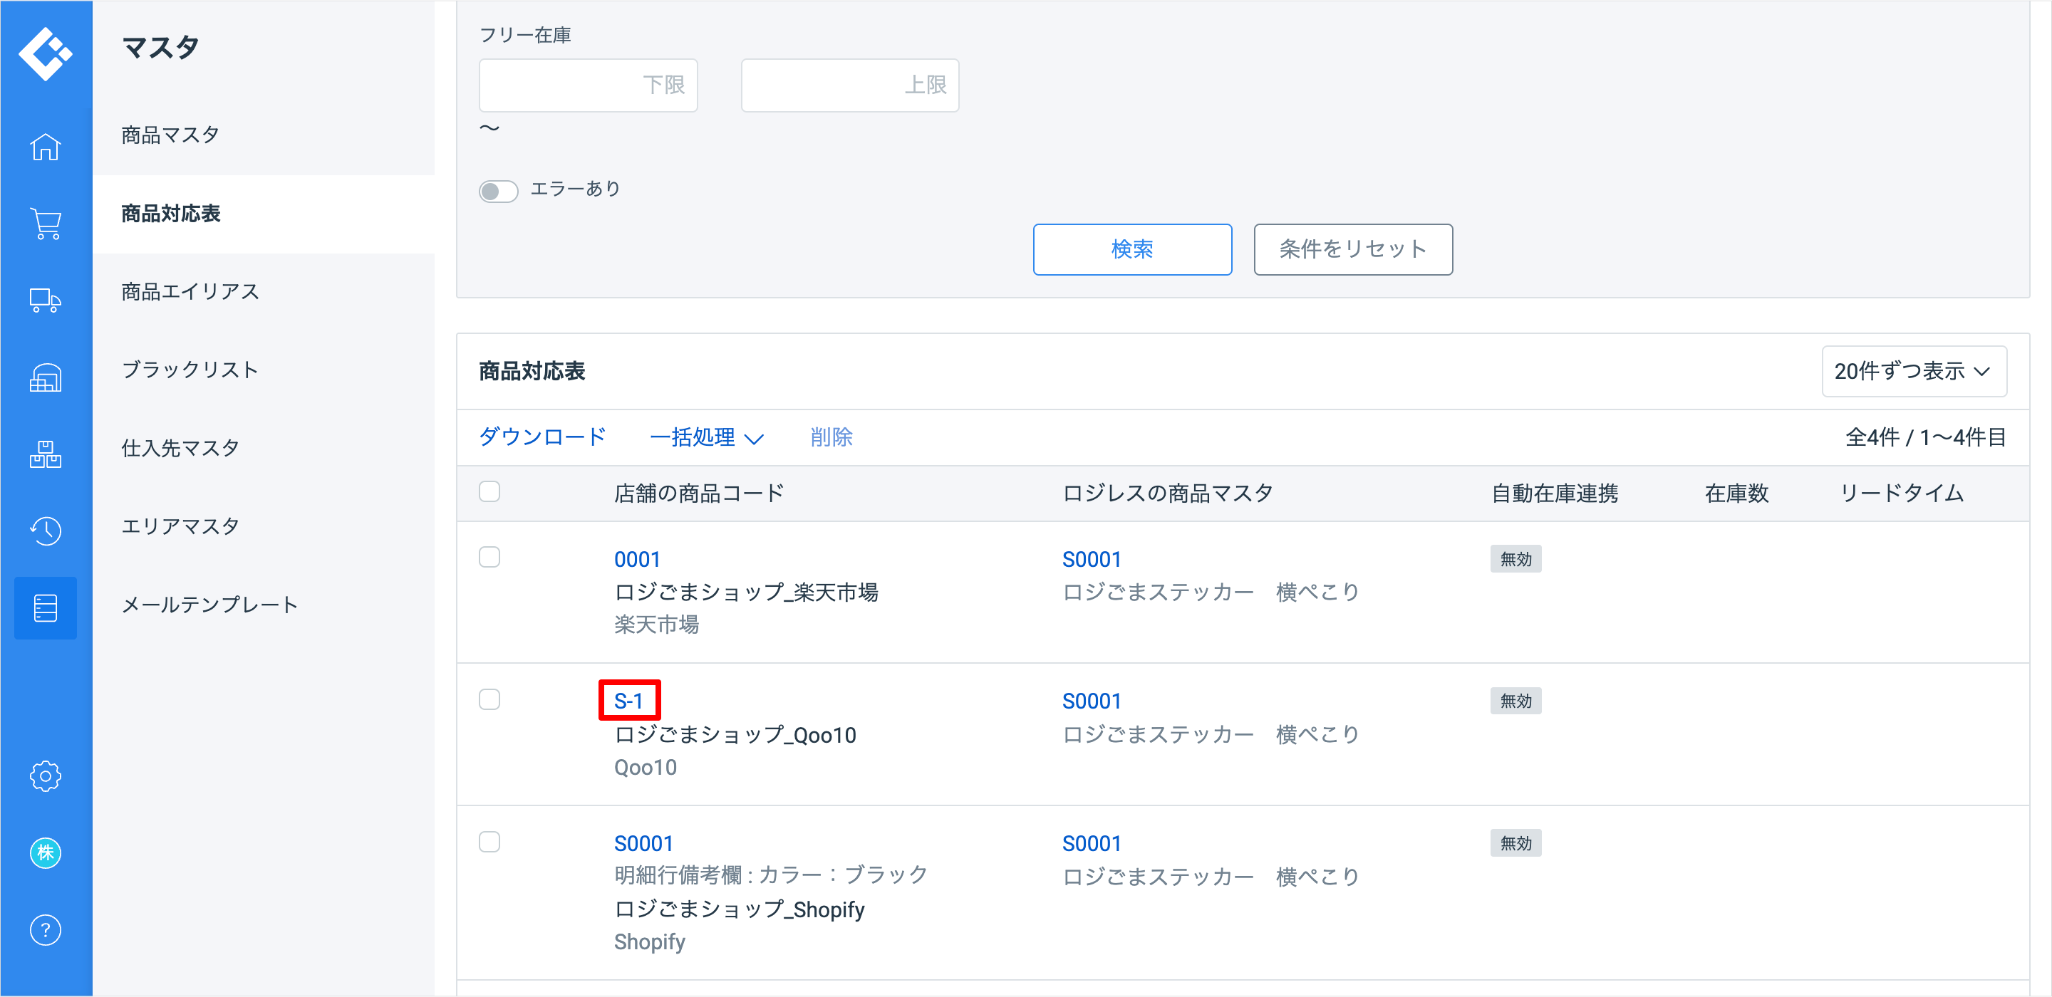Image resolution: width=2052 pixels, height=997 pixels.
Task: Open the shopping cart orders icon
Action: (x=46, y=224)
